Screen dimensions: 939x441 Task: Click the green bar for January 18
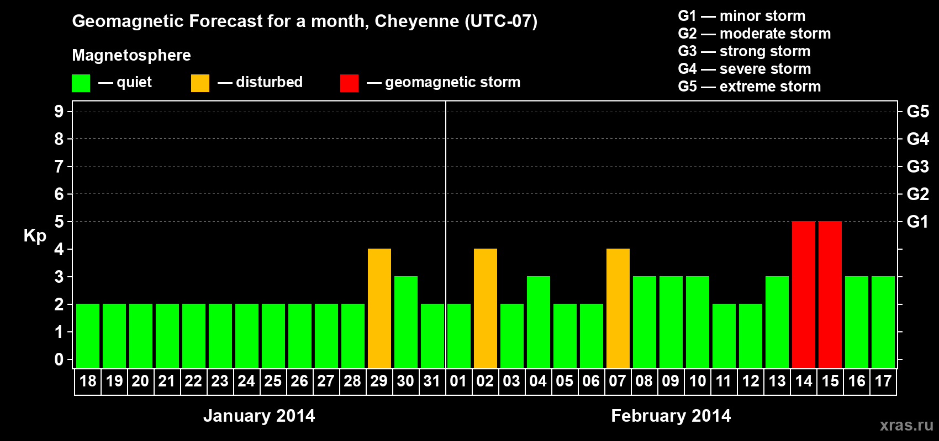point(88,336)
